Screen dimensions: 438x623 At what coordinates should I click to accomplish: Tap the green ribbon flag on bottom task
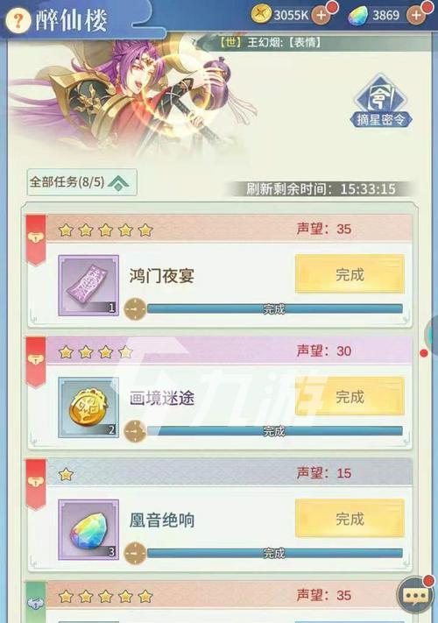pos(36,602)
